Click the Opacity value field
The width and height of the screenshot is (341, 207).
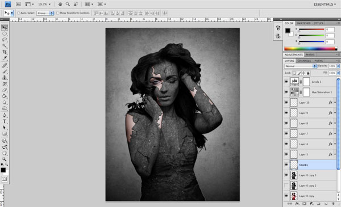(x=332, y=66)
